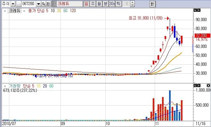Select the 60-day price moving average label
This screenshot has height=127, width=211.
point(65,11)
